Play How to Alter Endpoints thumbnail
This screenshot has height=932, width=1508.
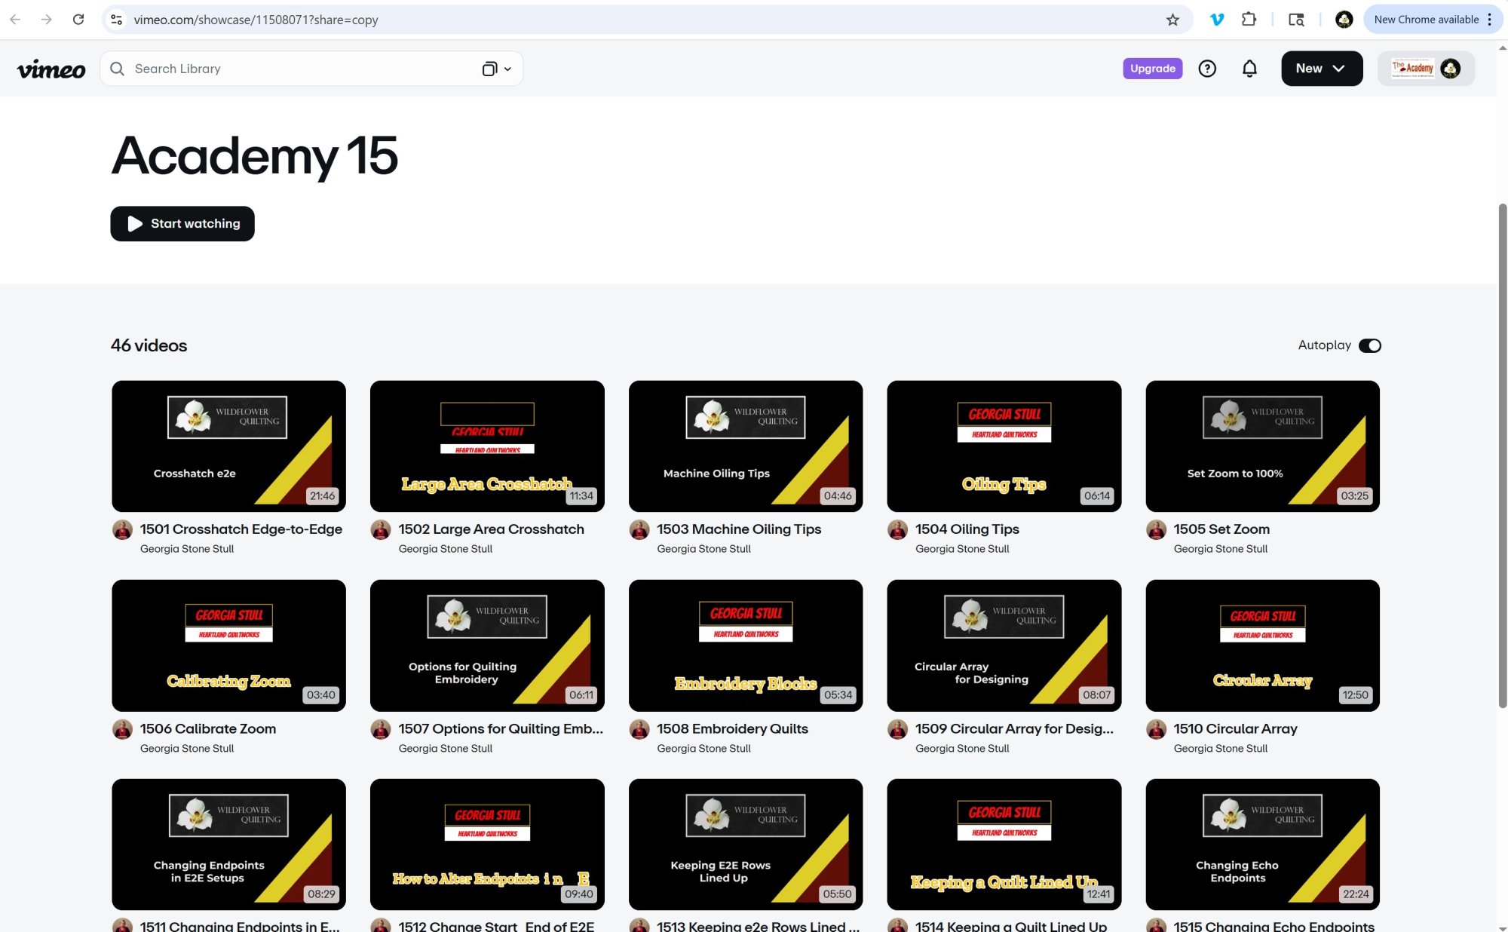point(487,845)
